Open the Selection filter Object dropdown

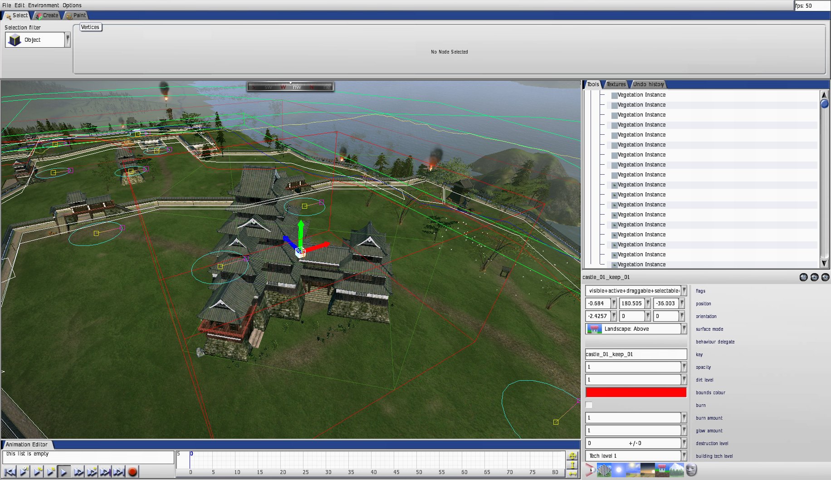pos(68,40)
